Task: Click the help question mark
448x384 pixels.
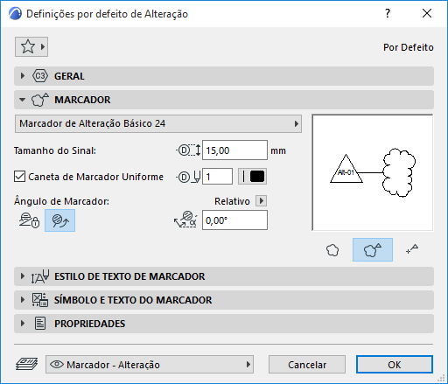Action: coord(388,13)
